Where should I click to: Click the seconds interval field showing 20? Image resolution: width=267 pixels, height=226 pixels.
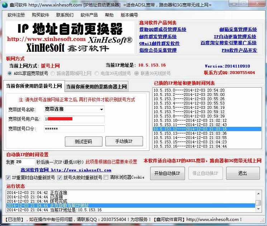tap(25, 162)
